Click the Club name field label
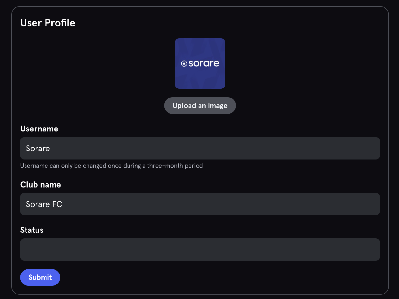The height and width of the screenshot is (299, 399). [41, 185]
